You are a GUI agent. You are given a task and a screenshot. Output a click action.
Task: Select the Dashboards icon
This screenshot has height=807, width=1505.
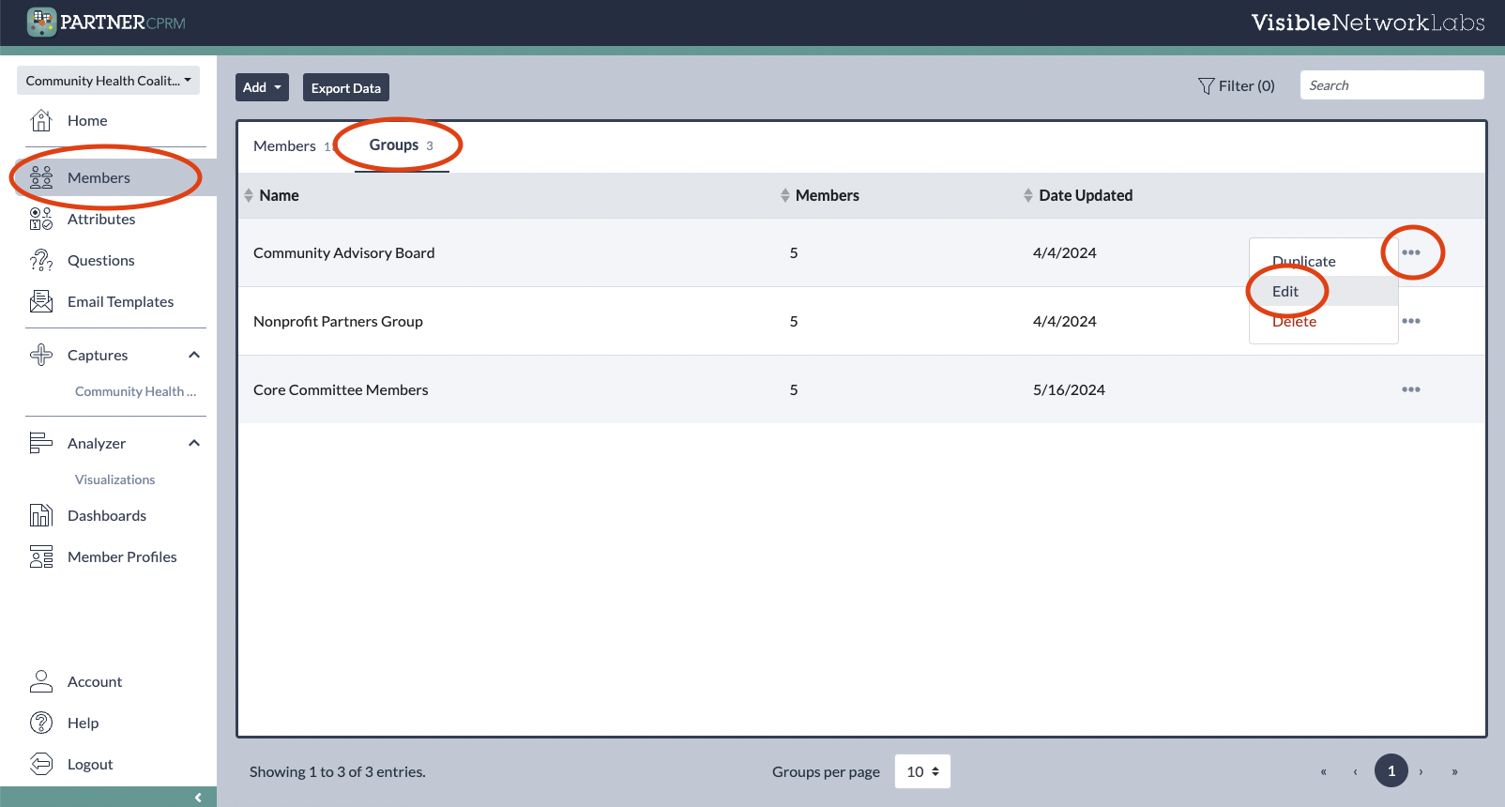(x=41, y=515)
